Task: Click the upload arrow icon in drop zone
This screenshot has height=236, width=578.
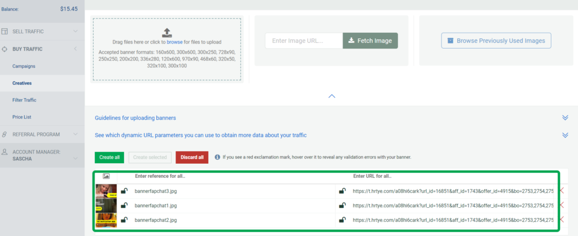Action: (x=167, y=32)
